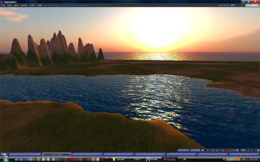Play the music stream
260x162 pixels.
[x=211, y=150]
